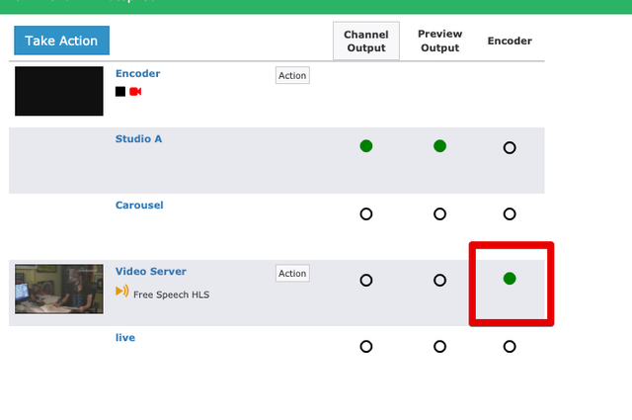
Task: Click the red camera icon under Encoder
Action: (x=135, y=92)
